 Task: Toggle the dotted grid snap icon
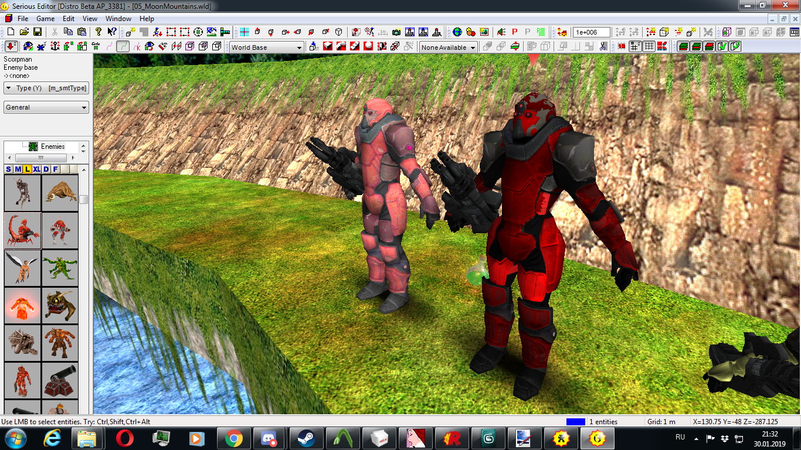pyautogui.click(x=649, y=46)
